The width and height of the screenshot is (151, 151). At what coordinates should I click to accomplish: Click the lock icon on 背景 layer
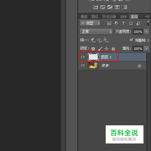140,66
